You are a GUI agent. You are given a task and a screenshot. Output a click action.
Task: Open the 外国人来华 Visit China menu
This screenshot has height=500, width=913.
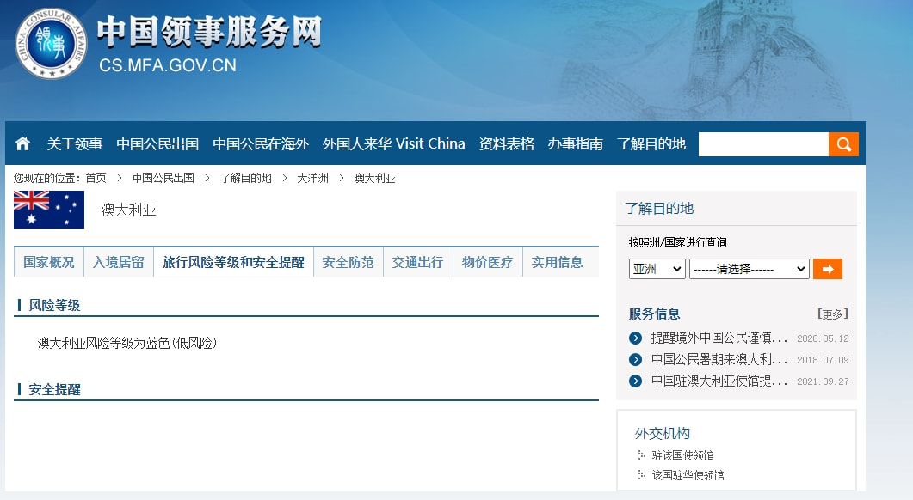(393, 143)
